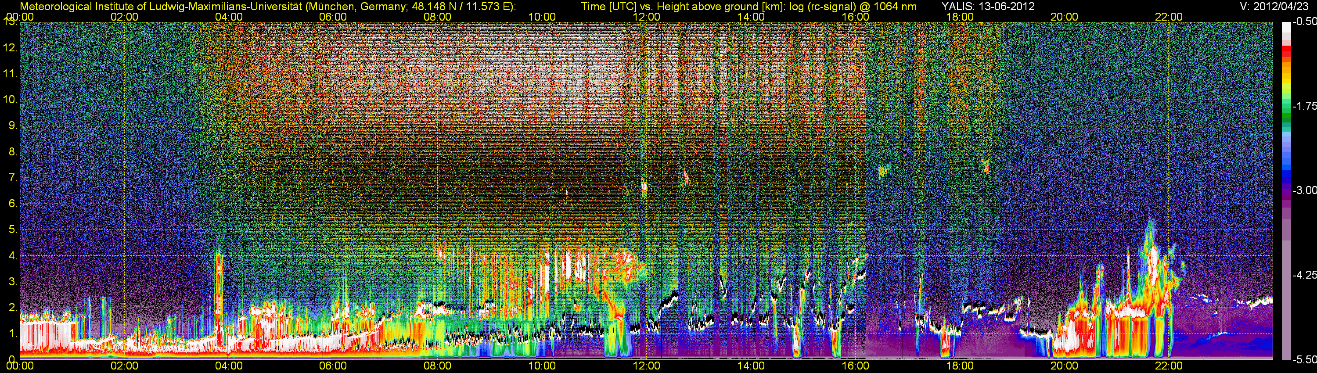Click the '04:00' label on the upper time axis
Screen dimensions: 1317x373
pos(229,17)
